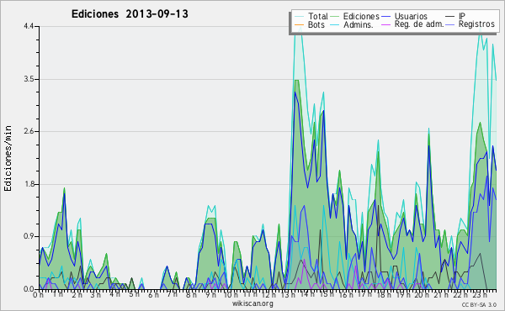The width and height of the screenshot is (505, 311).
Task: Click the dark blue Usuarios legend swatch
Action: click(385, 16)
